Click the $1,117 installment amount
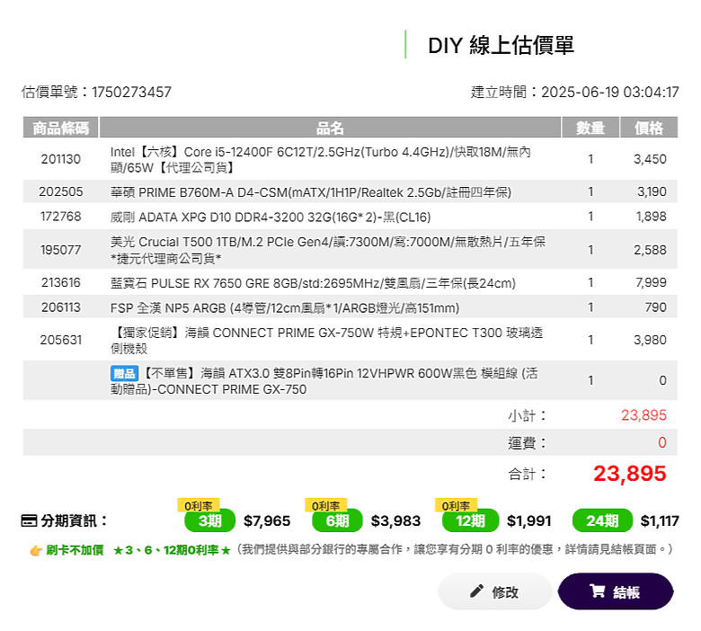701x631 pixels. [x=660, y=520]
